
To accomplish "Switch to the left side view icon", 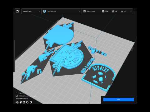I will pyautogui.click(x=27, y=102).
